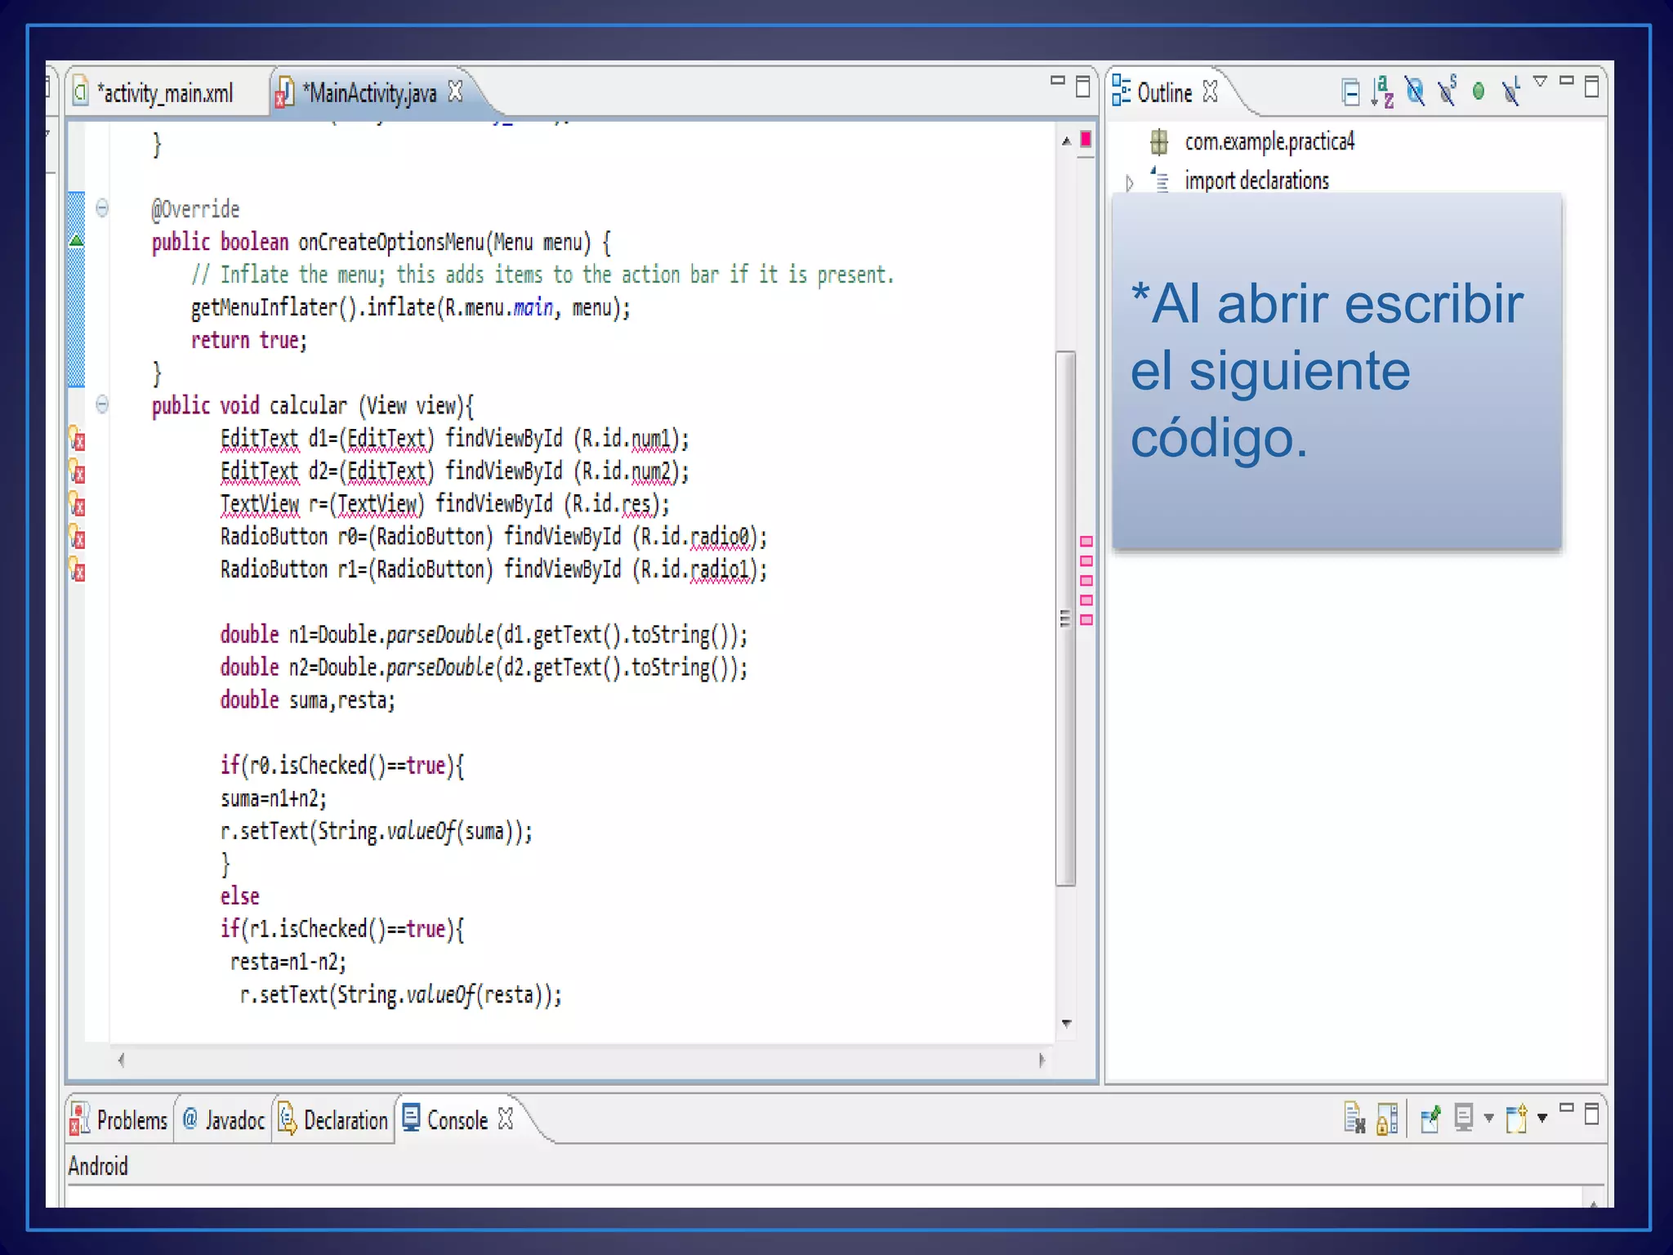This screenshot has width=1673, height=1255.
Task: Maximize the Console panel
Action: click(1591, 1114)
